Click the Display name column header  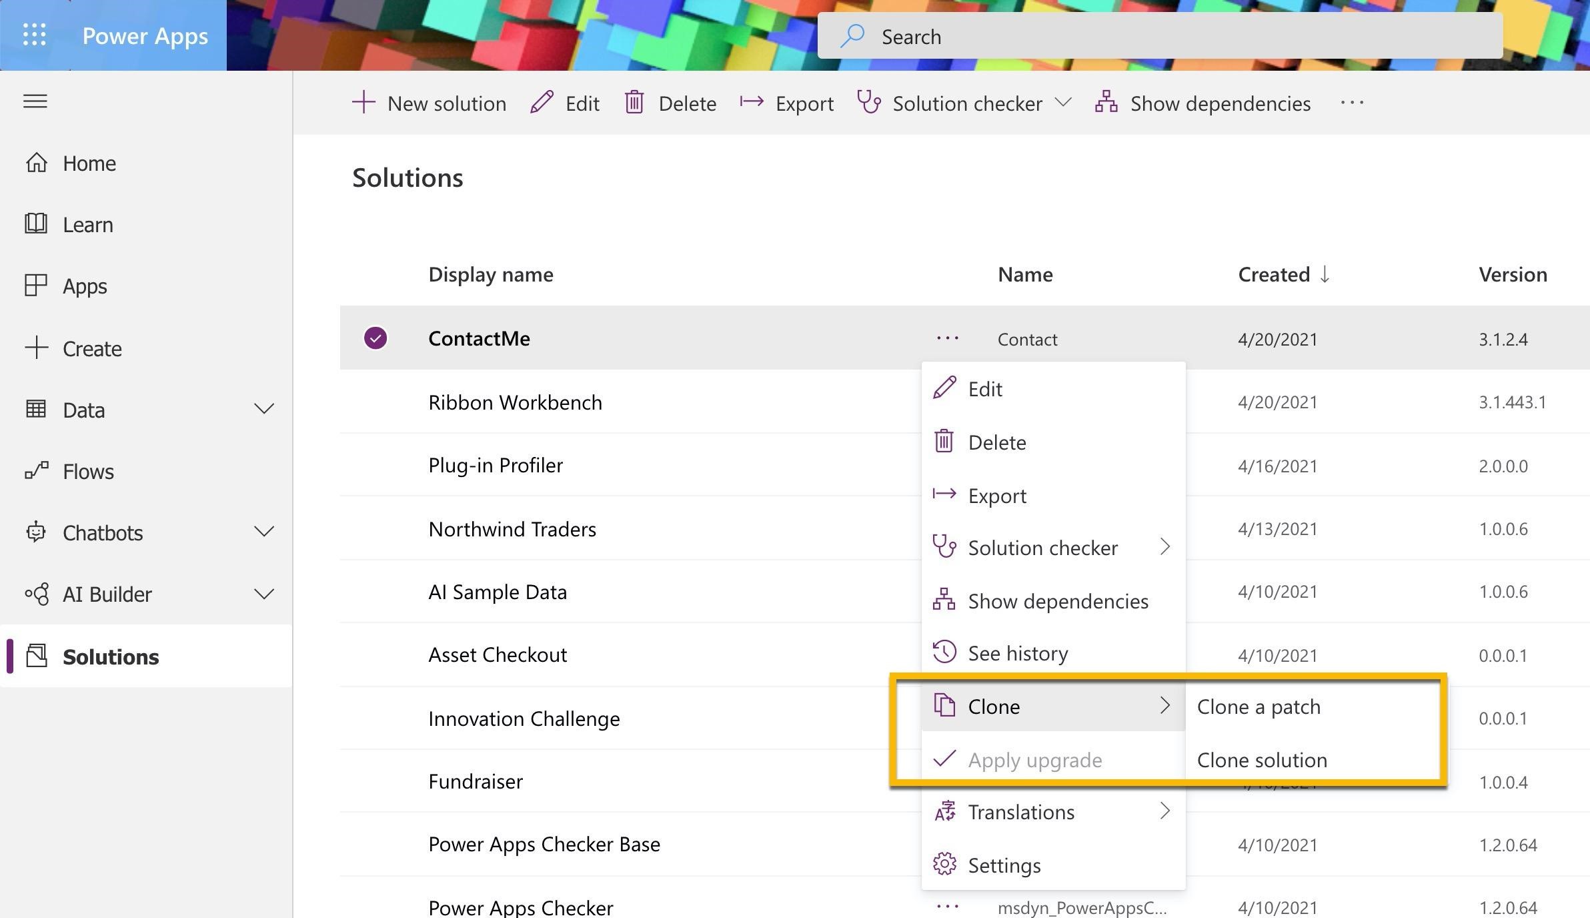491,274
